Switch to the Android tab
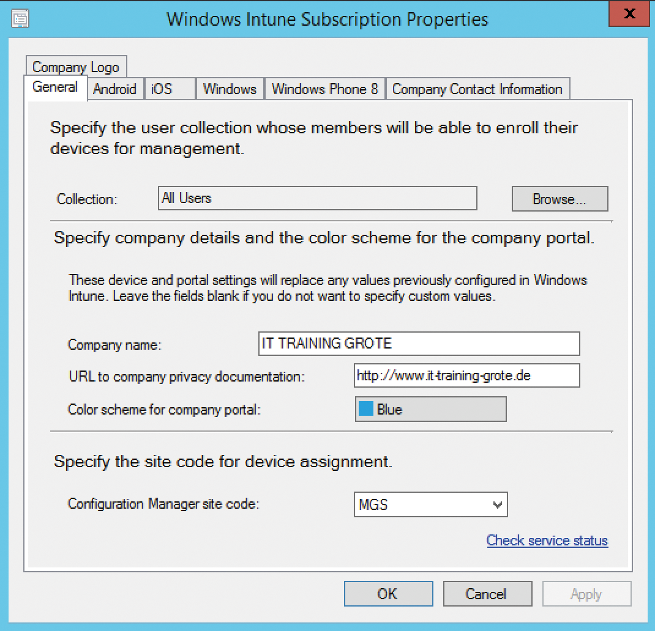Screen dimensions: 655x631 pyautogui.click(x=114, y=89)
